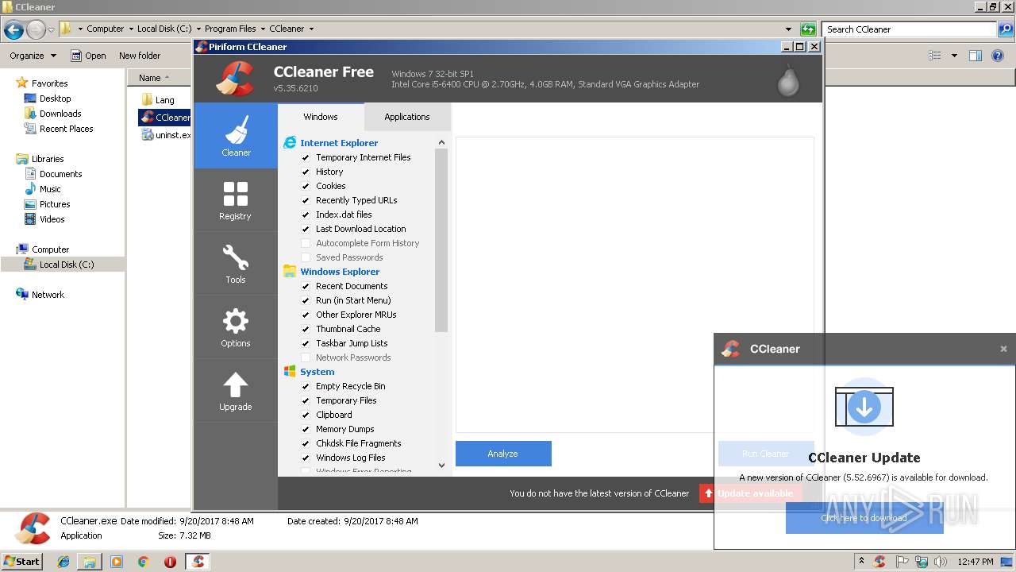1016x572 pixels.
Task: Show hidden tray icons arrow
Action: (861, 562)
